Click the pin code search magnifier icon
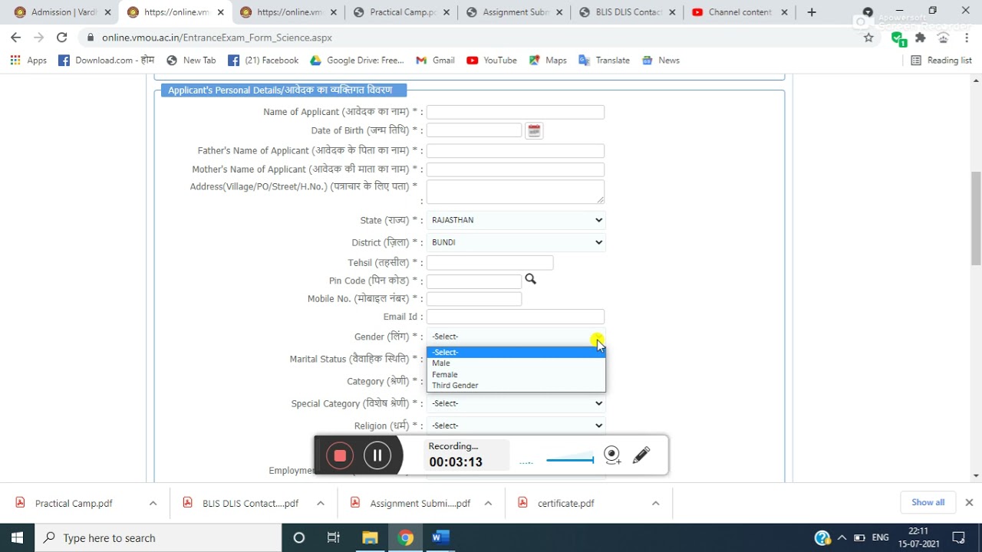Screen dimensions: 982x552 [x=530, y=279]
